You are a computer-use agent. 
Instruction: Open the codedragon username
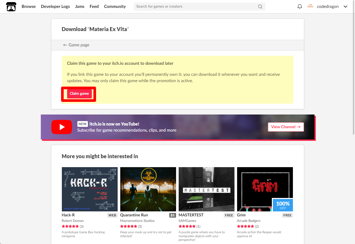pyautogui.click(x=328, y=7)
